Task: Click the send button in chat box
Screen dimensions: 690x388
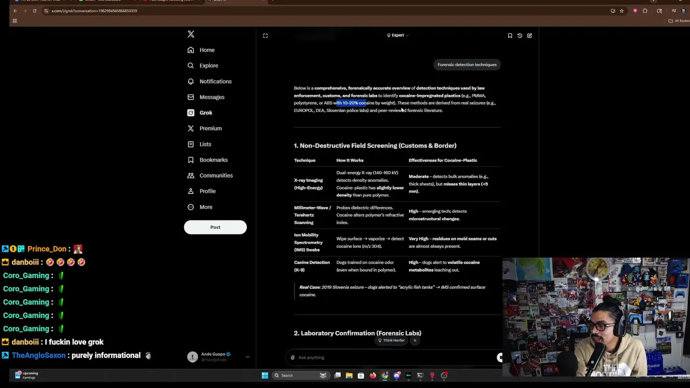Action: pyautogui.click(x=500, y=358)
